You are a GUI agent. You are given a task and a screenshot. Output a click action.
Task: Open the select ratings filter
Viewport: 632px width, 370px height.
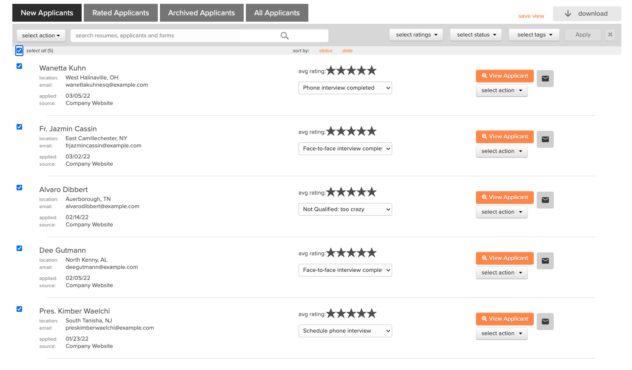(416, 35)
